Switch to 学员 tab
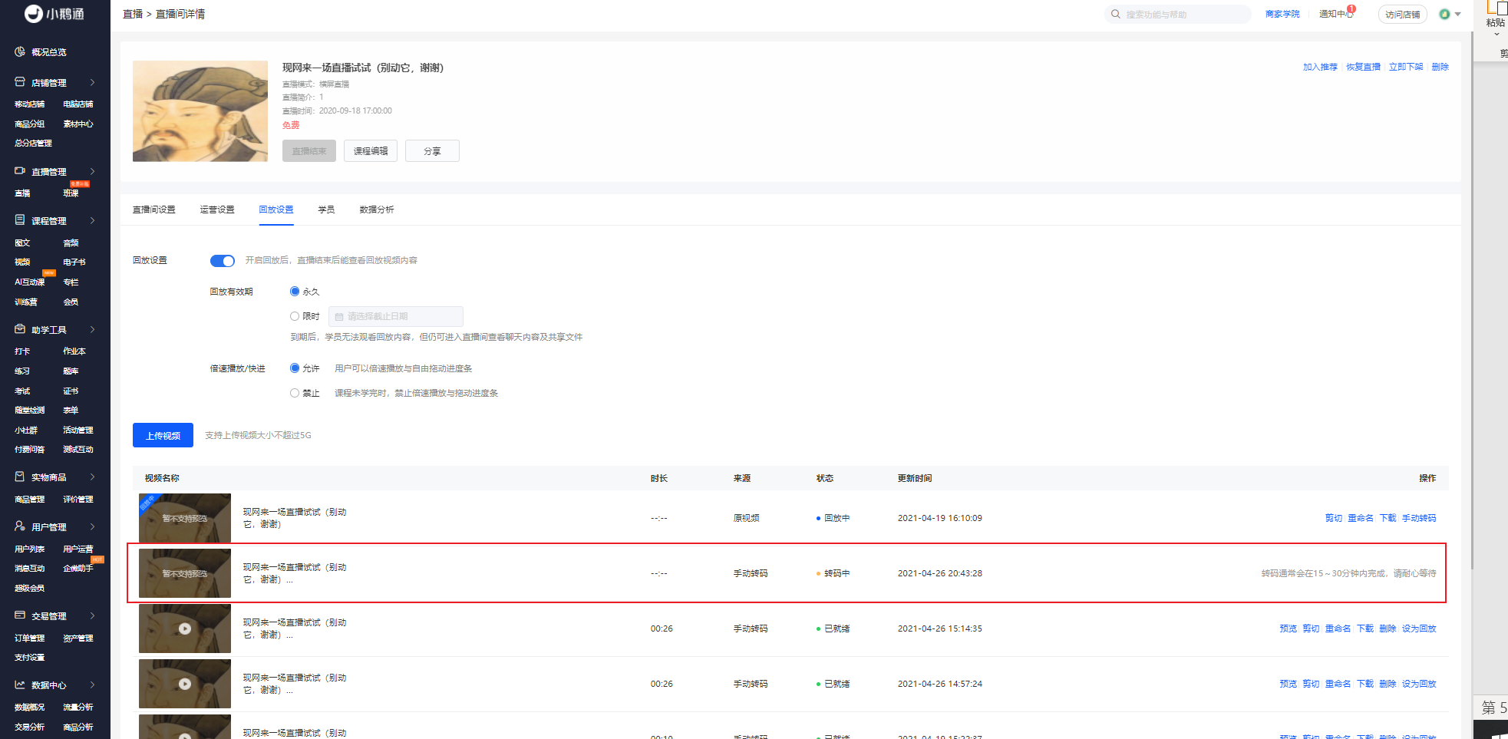The image size is (1508, 739). click(x=326, y=209)
